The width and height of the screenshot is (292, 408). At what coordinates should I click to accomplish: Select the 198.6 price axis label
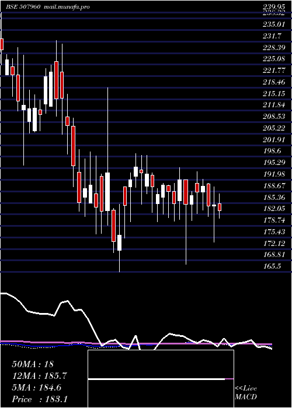click(272, 151)
